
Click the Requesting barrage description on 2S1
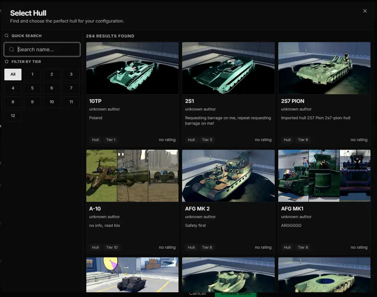[228, 120]
